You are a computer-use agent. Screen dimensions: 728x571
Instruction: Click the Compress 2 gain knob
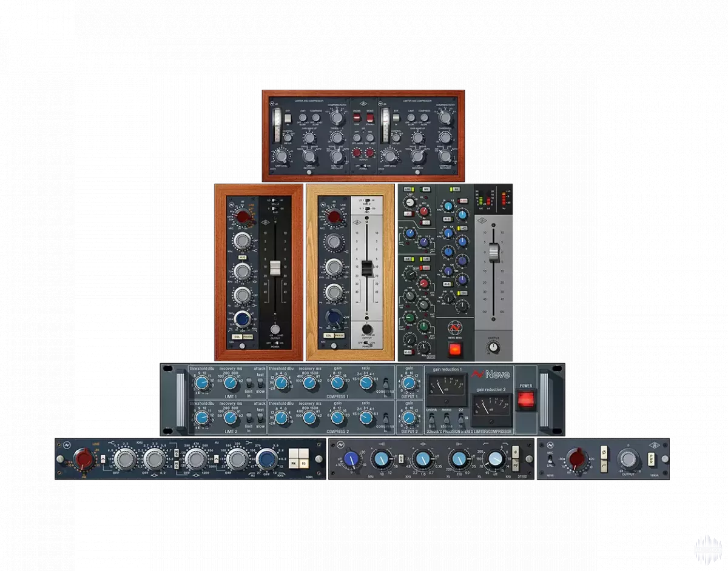click(x=337, y=418)
